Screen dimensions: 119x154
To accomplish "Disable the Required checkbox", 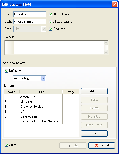I will [x=51, y=29].
